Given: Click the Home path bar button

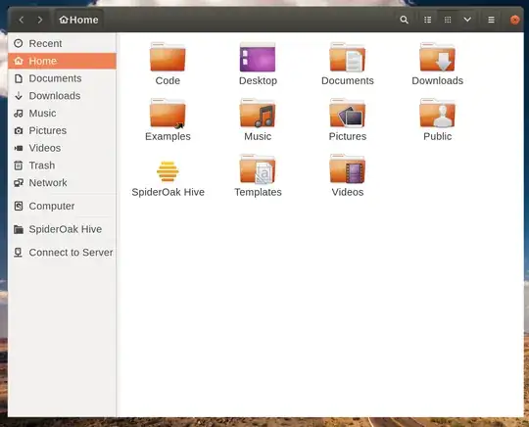Looking at the screenshot, I should (78, 20).
